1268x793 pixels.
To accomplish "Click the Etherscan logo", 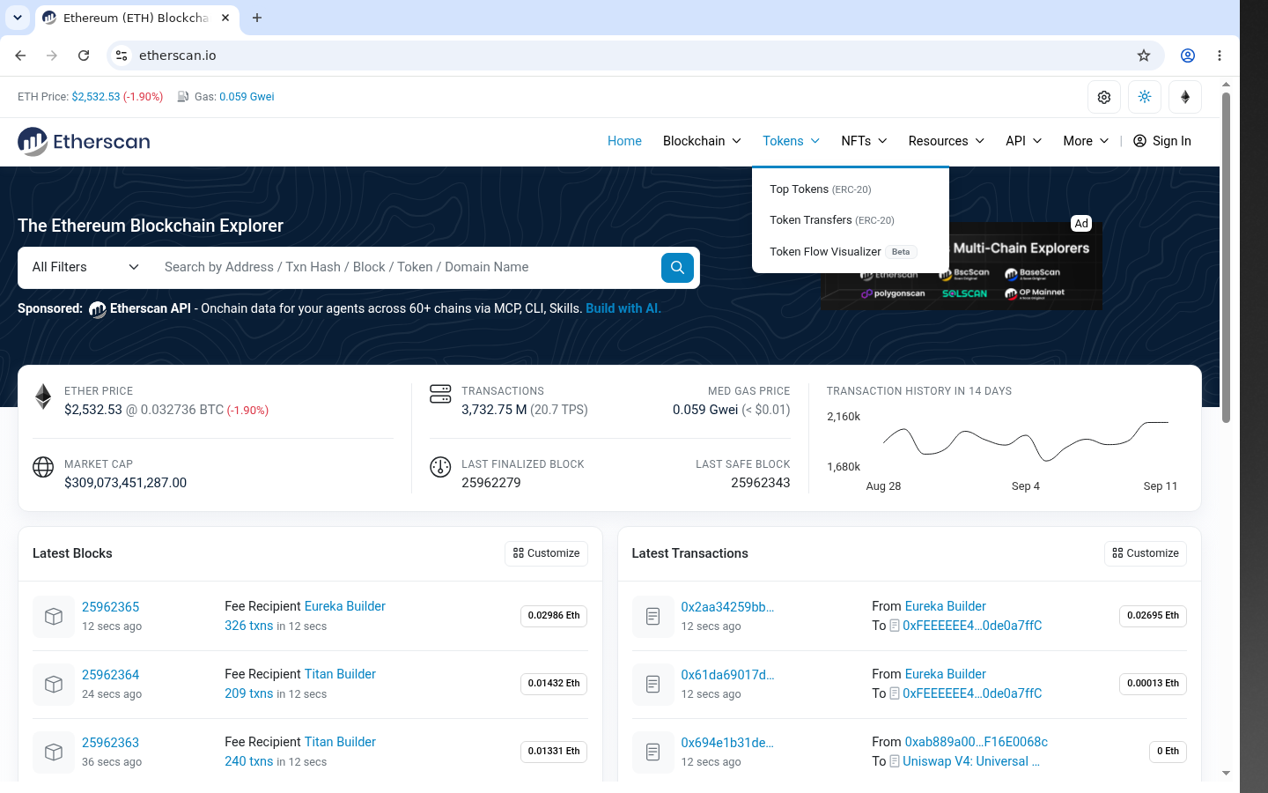I will click(84, 141).
